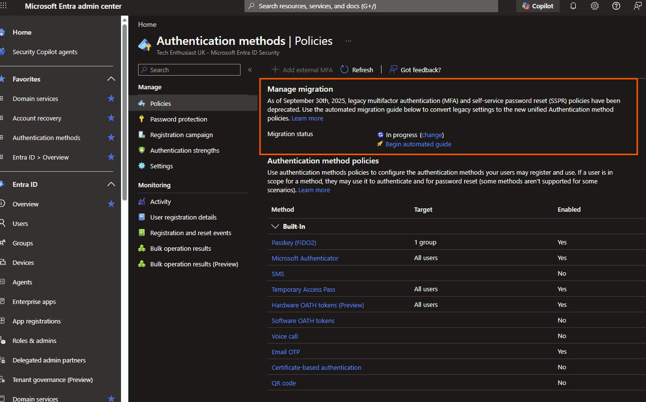Click the Authentication methods blade title icon
646x402 pixels.
[x=145, y=44]
